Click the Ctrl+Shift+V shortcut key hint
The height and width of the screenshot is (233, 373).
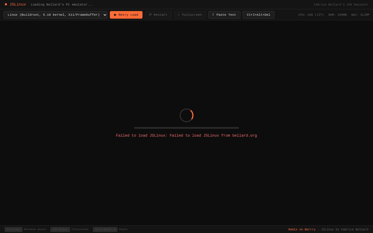coord(105,230)
